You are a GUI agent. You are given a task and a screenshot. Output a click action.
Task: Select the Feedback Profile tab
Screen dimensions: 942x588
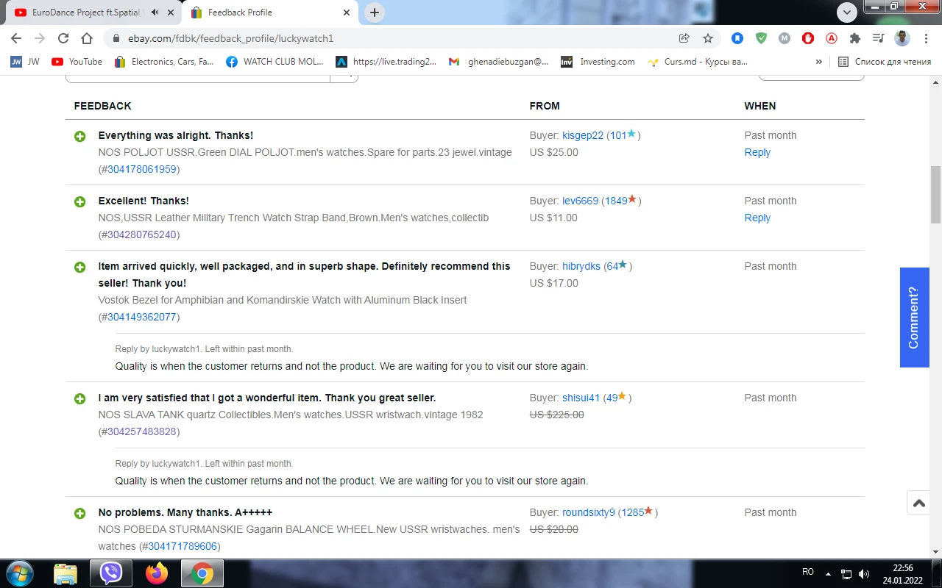point(269,12)
